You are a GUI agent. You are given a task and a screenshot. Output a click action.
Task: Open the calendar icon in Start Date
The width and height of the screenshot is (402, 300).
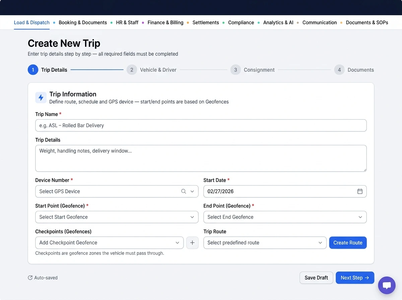tap(360, 191)
